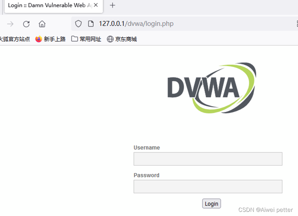The image size is (298, 216).
Task: Click the Username field label
Action: [147, 148]
